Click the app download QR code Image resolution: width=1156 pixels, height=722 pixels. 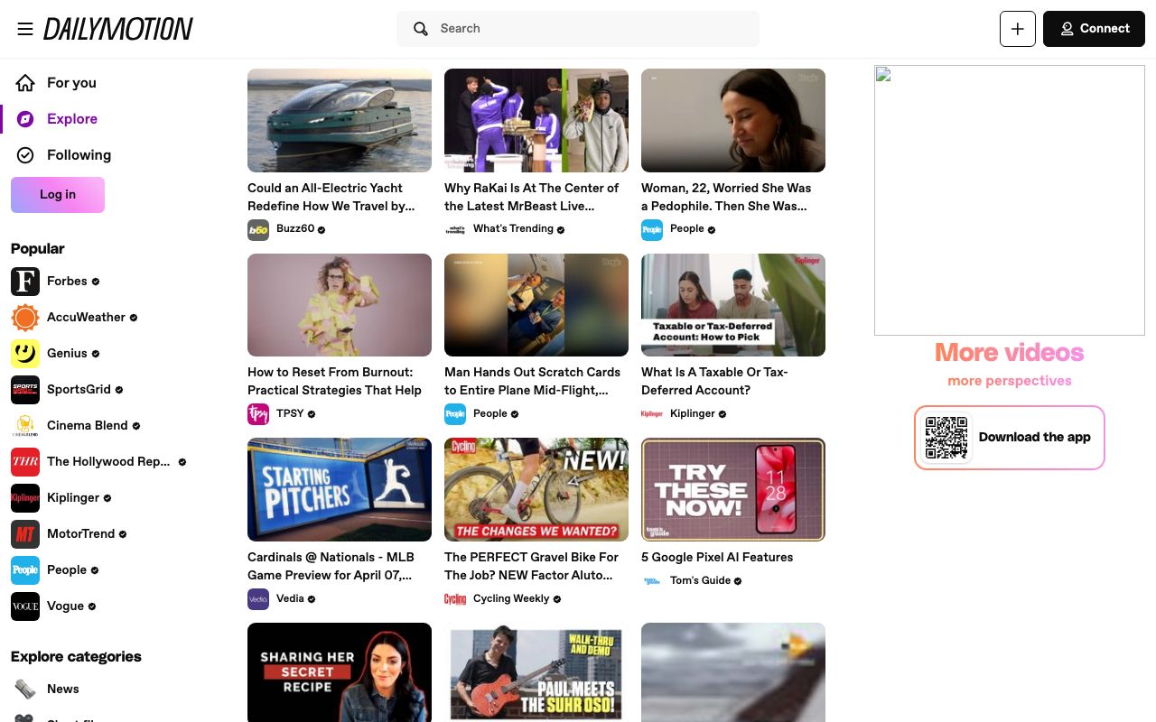tap(946, 438)
